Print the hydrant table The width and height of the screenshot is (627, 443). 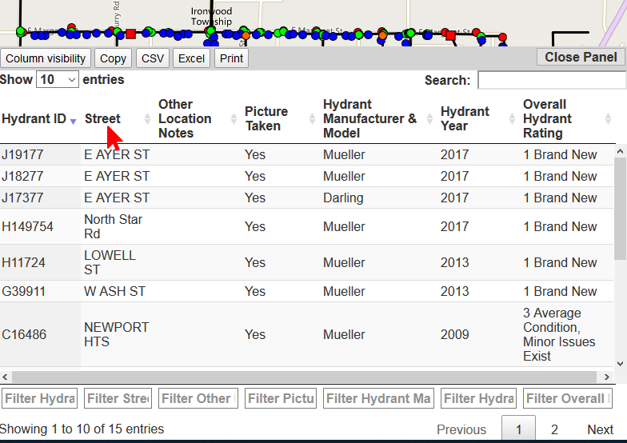click(231, 58)
